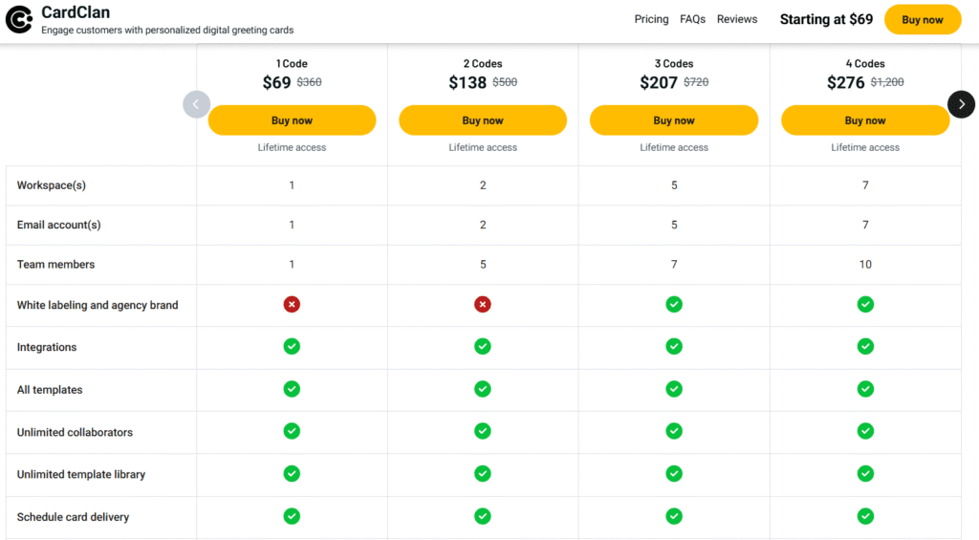Click the 'Unlimited template library' row label
The width and height of the screenshot is (979, 540).
pyautogui.click(x=81, y=474)
